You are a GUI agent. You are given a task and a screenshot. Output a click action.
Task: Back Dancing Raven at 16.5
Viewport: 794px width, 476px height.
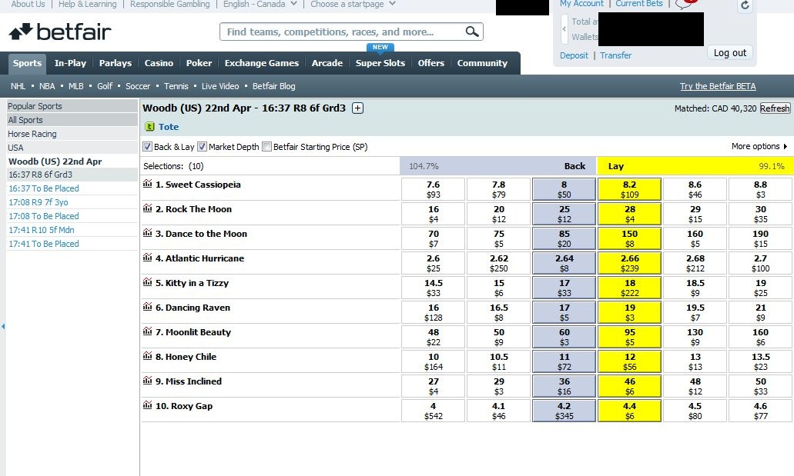(499, 312)
